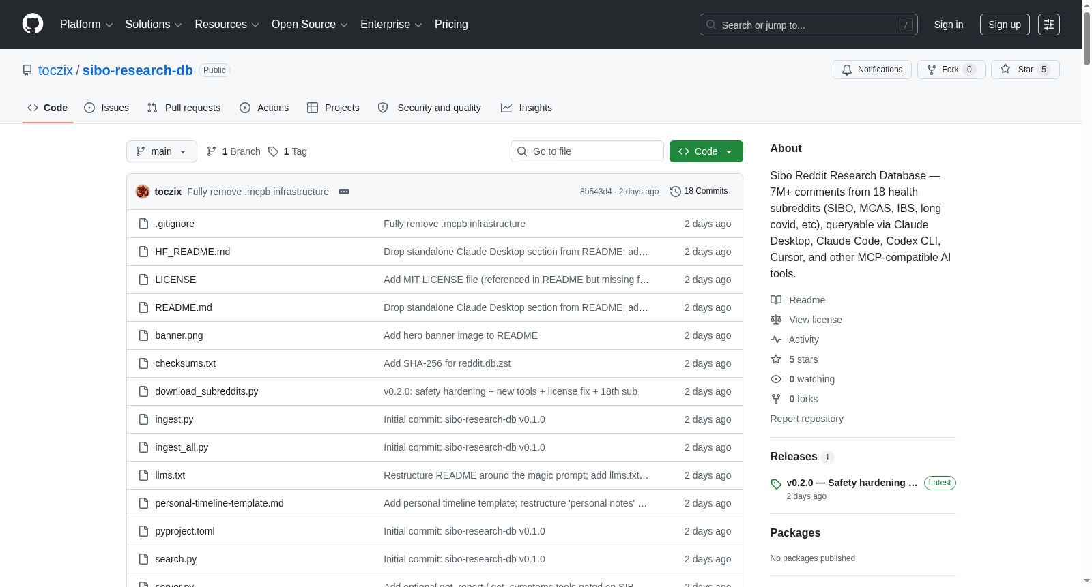Open the sibo-research-db repository link
The width and height of the screenshot is (1092, 587).
click(x=138, y=70)
